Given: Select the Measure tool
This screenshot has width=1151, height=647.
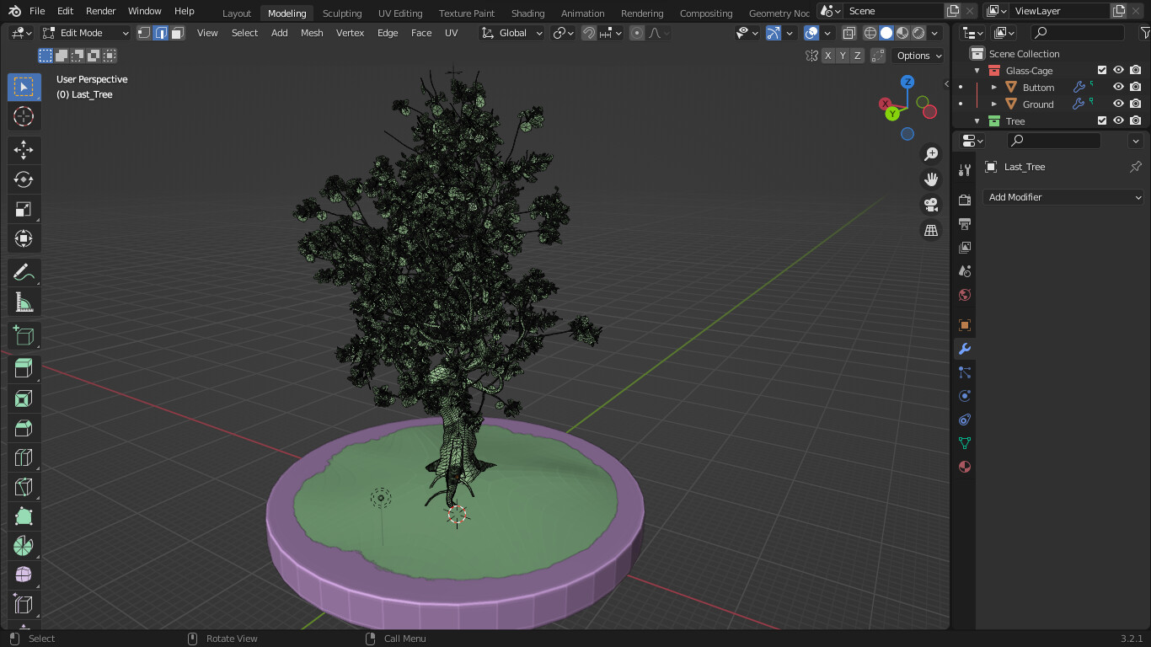Looking at the screenshot, I should (24, 302).
